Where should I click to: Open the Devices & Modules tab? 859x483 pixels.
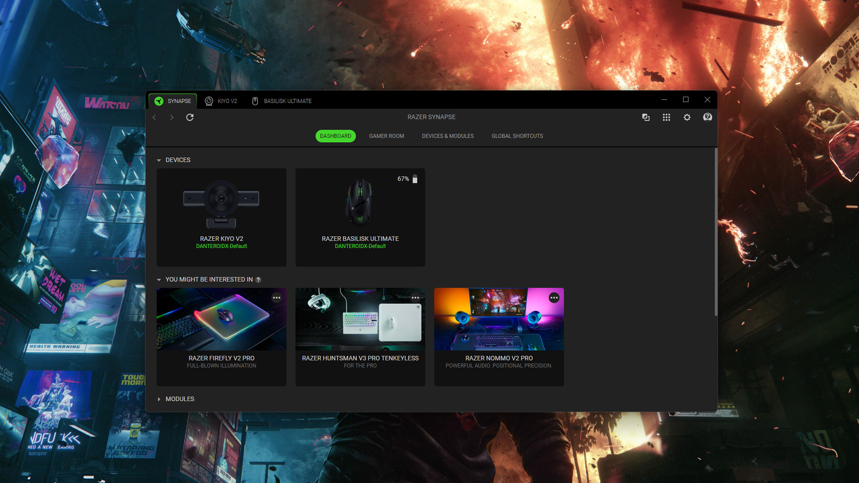coord(447,136)
